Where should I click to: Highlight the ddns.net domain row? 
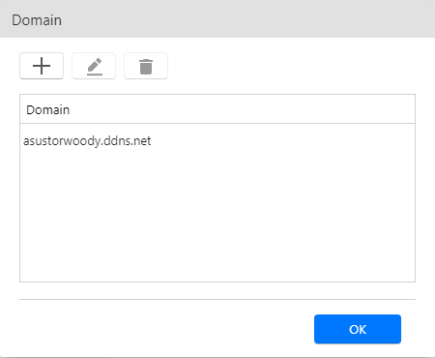tap(217, 141)
